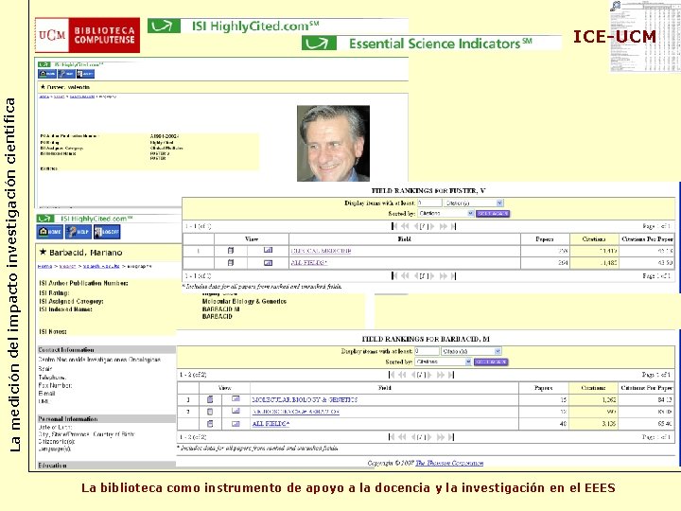Open Help button on Barbacid HighlyCited page
681x511 pixels.
[79, 232]
